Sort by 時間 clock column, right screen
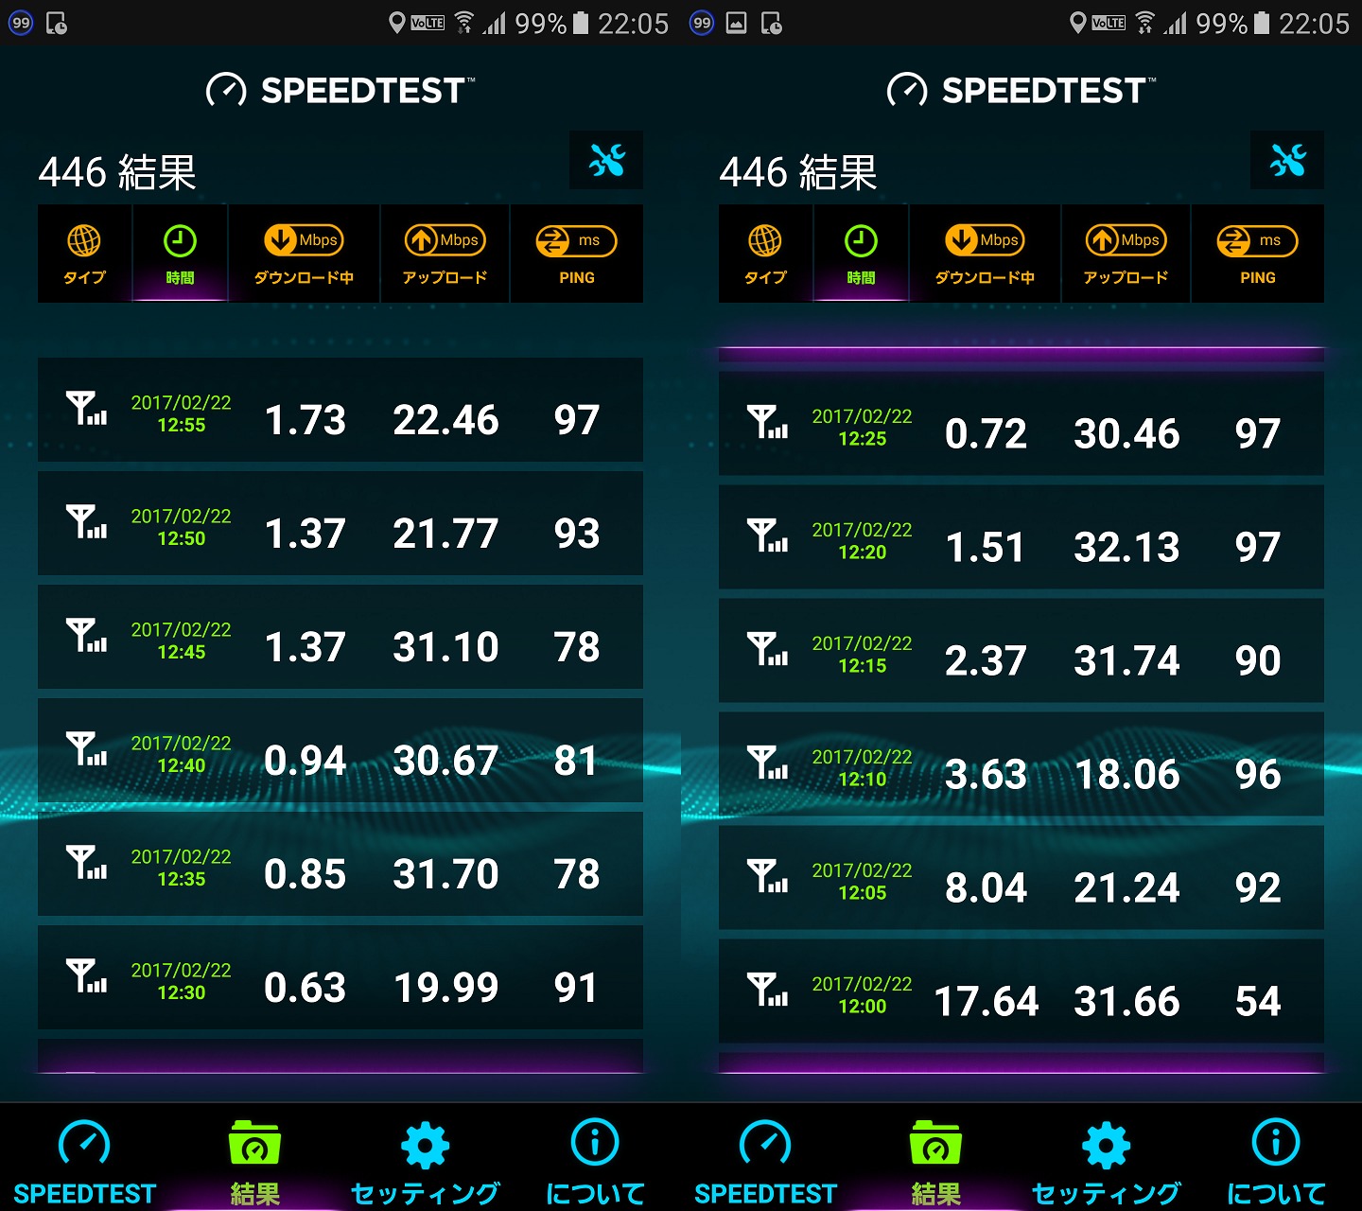This screenshot has width=1362, height=1211. click(x=861, y=254)
